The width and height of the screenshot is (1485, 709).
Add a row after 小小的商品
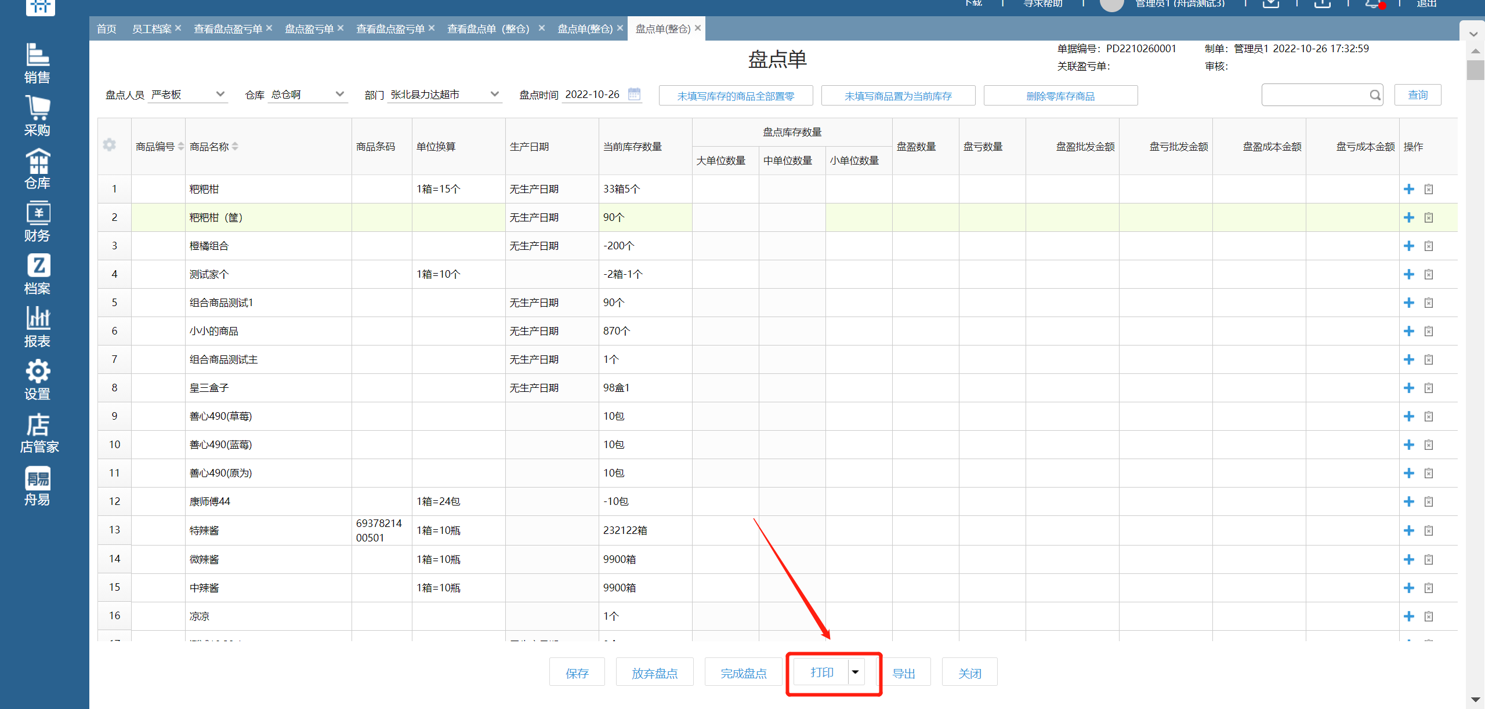click(1409, 331)
